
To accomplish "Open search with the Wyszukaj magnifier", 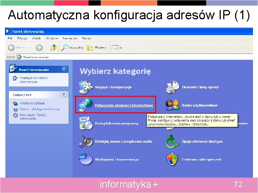I will (72, 48).
